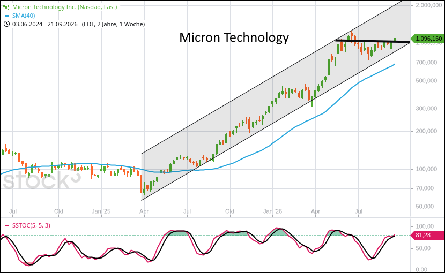Click the Jan '25 time axis label
The image size is (445, 273).
101,211
